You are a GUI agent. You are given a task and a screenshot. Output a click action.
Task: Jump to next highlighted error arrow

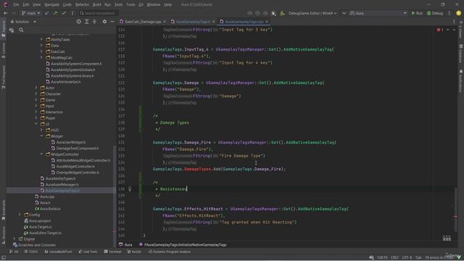[454, 30]
